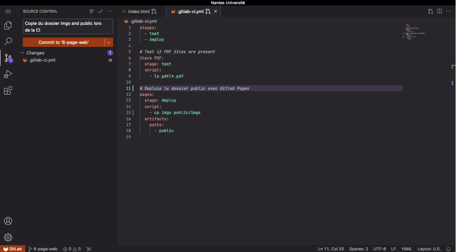Click open changes icon on index.html tab
The height and width of the screenshot is (252, 456).
click(x=154, y=11)
